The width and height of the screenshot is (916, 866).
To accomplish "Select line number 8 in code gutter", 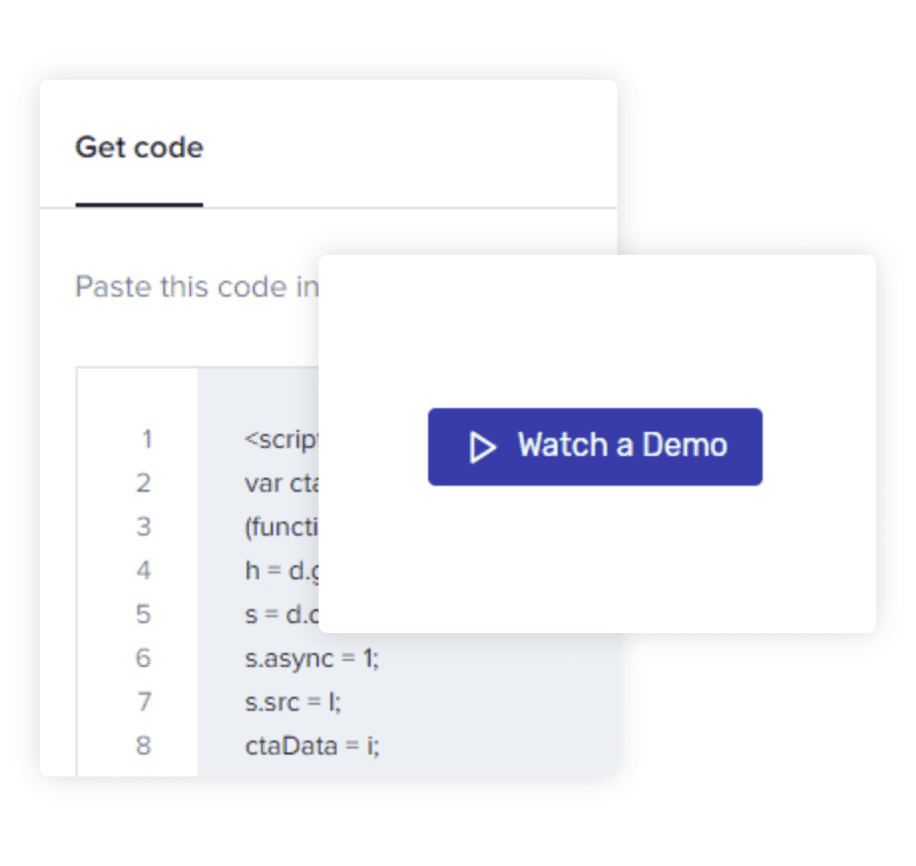I will coord(143,746).
